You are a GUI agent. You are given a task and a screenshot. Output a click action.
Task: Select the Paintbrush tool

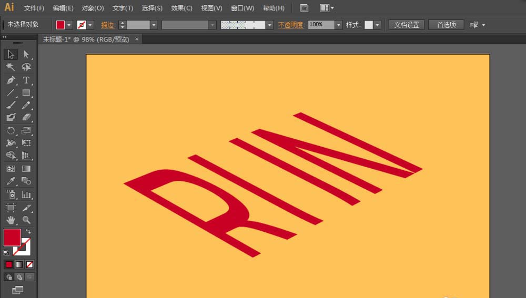pos(11,105)
